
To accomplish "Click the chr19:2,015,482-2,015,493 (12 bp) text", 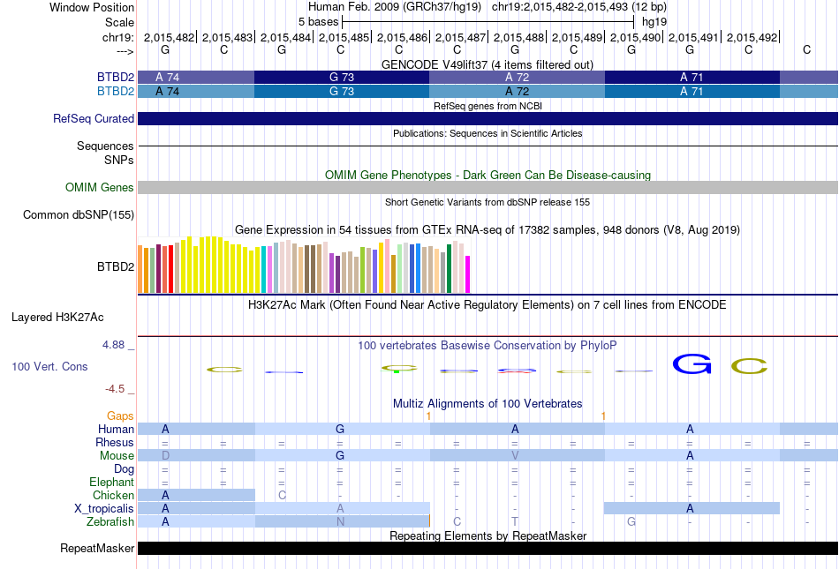I will coord(579,7).
